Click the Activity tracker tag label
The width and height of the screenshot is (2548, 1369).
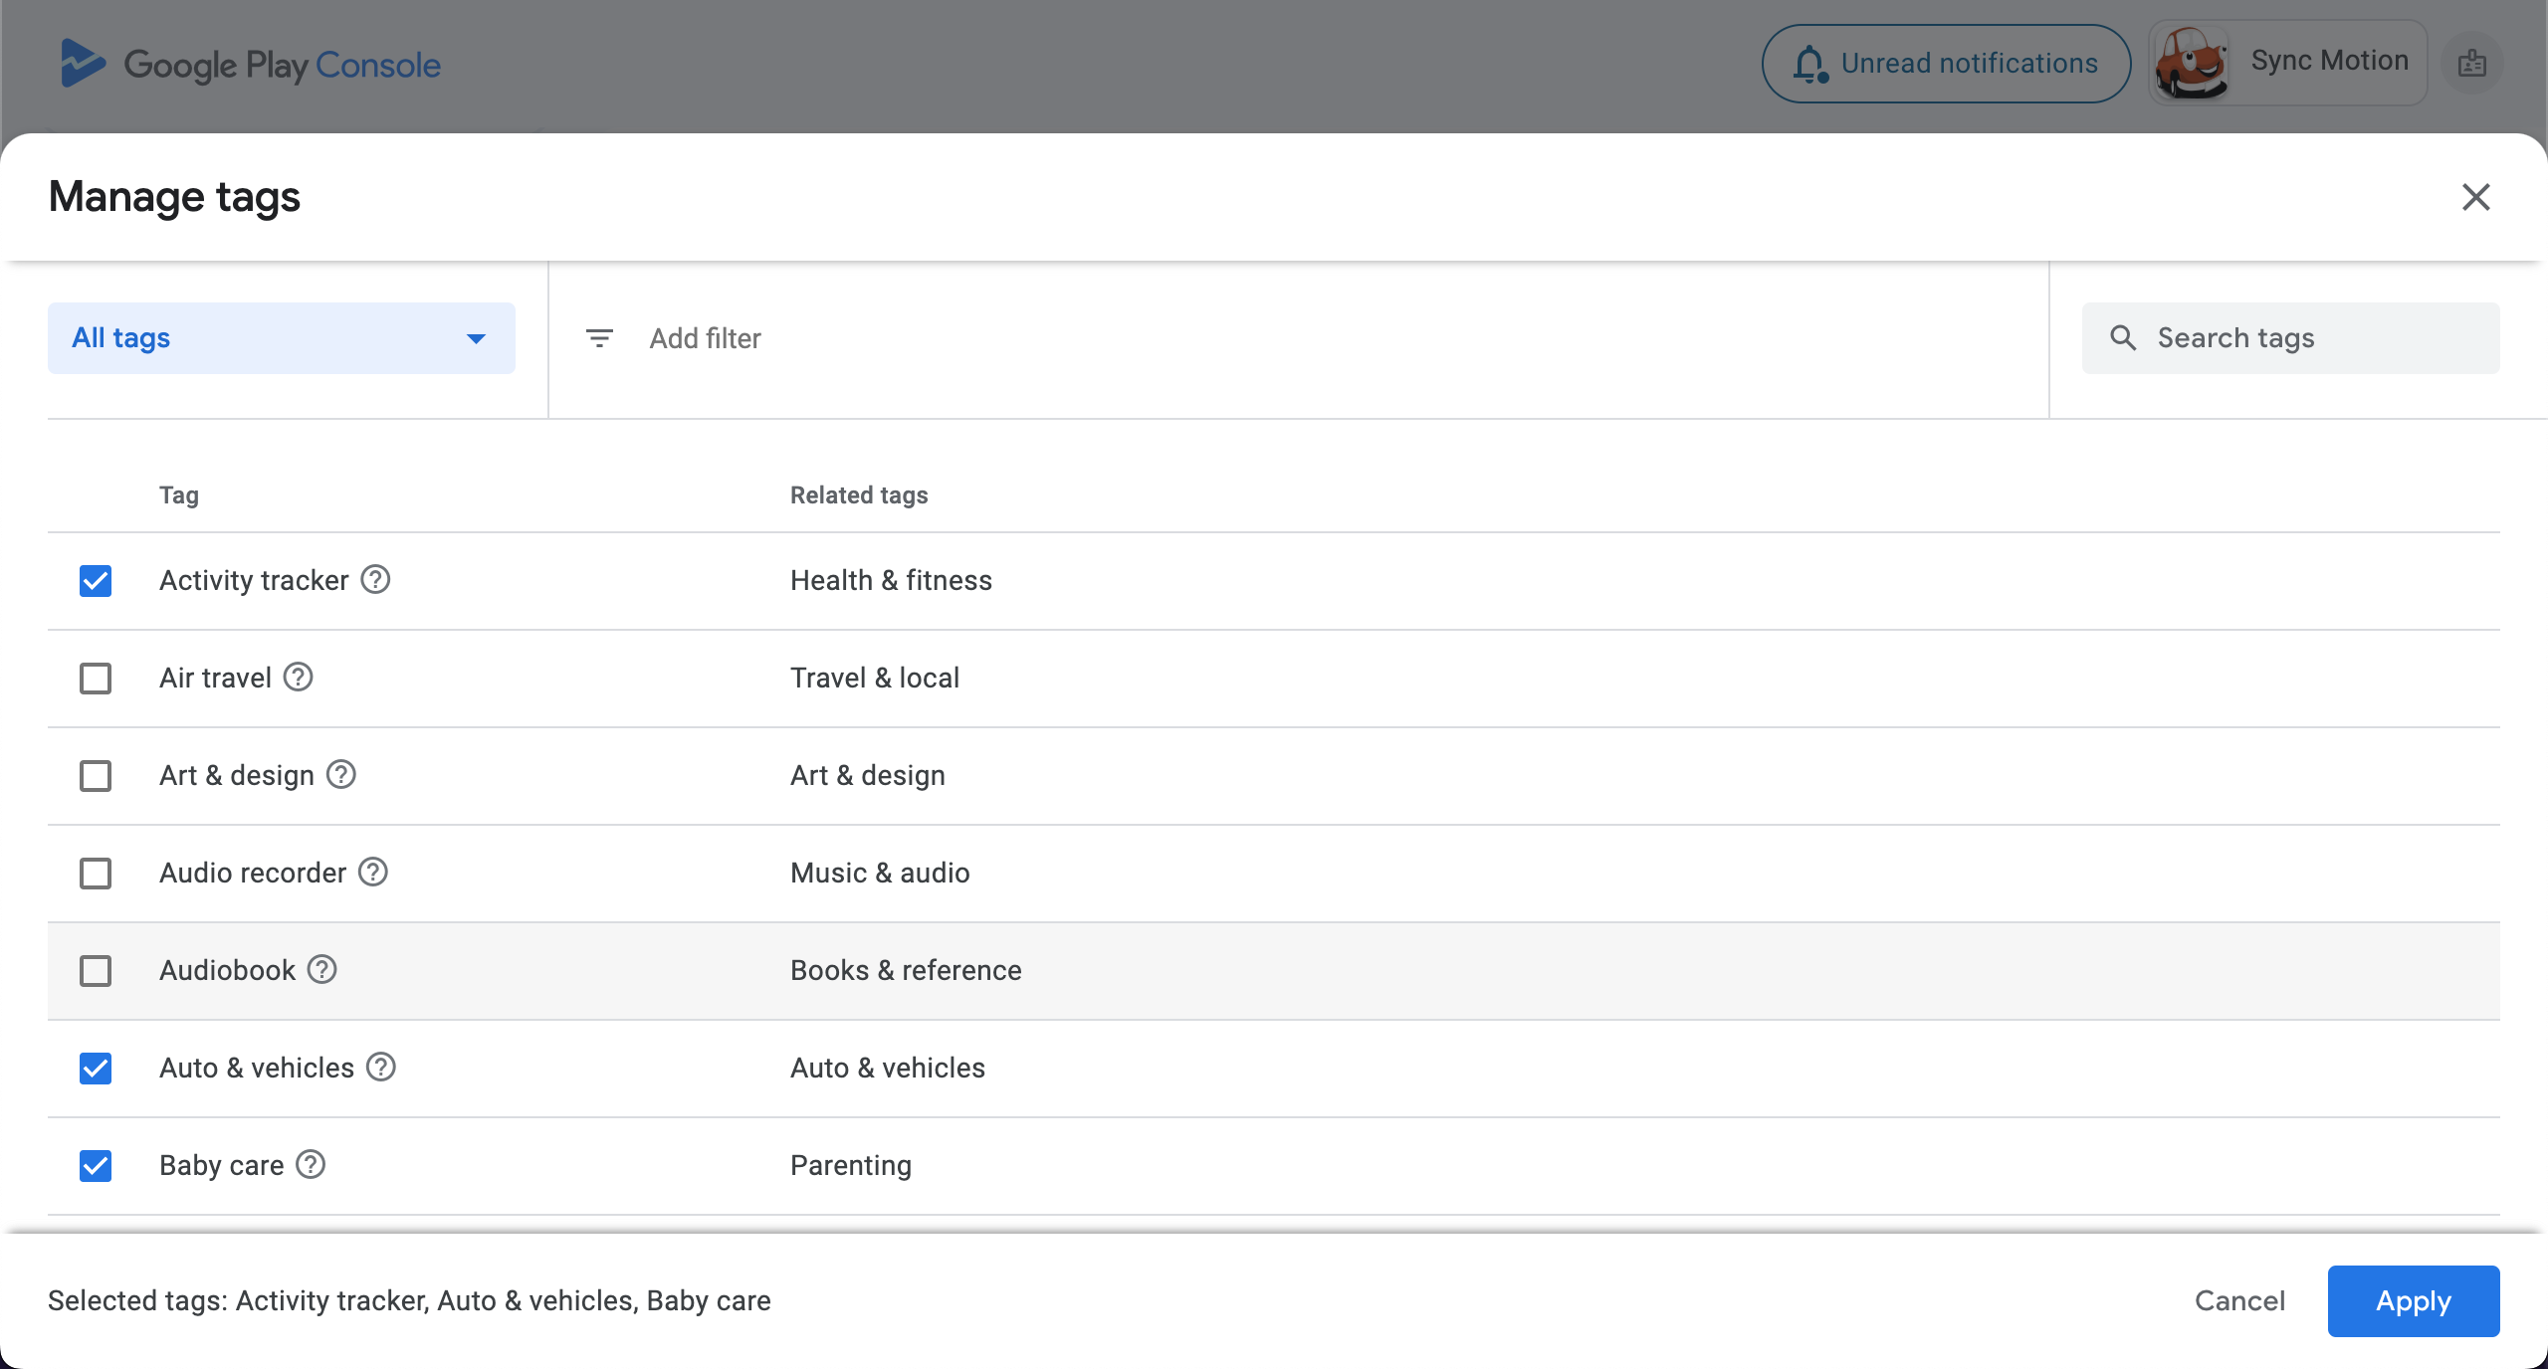[x=254, y=581]
